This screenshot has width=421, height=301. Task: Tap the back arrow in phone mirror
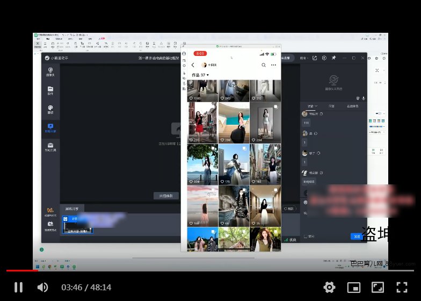[193, 65]
